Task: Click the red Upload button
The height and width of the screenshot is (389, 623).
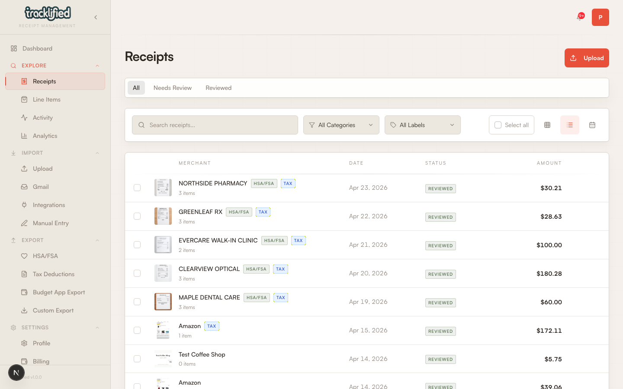Action: pos(587,58)
